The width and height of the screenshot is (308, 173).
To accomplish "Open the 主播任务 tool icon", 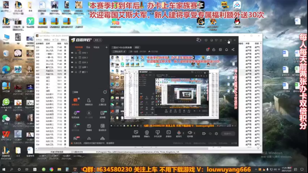I will point(102,102).
